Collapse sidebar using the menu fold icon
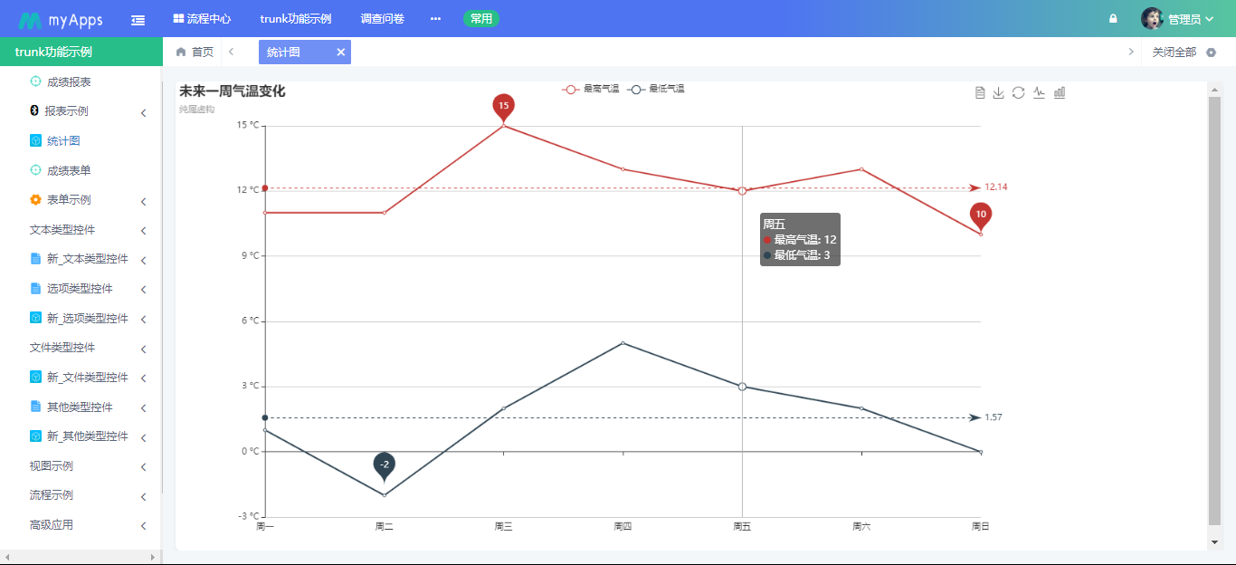Viewport: 1236px width, 565px height. [138, 19]
